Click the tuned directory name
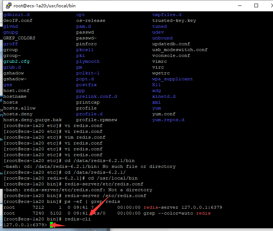This screenshot has height=231, width=273. click(x=159, y=27)
